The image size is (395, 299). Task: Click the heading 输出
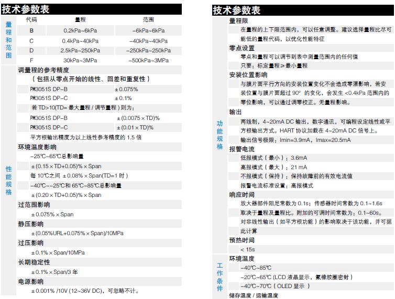coord(235,112)
